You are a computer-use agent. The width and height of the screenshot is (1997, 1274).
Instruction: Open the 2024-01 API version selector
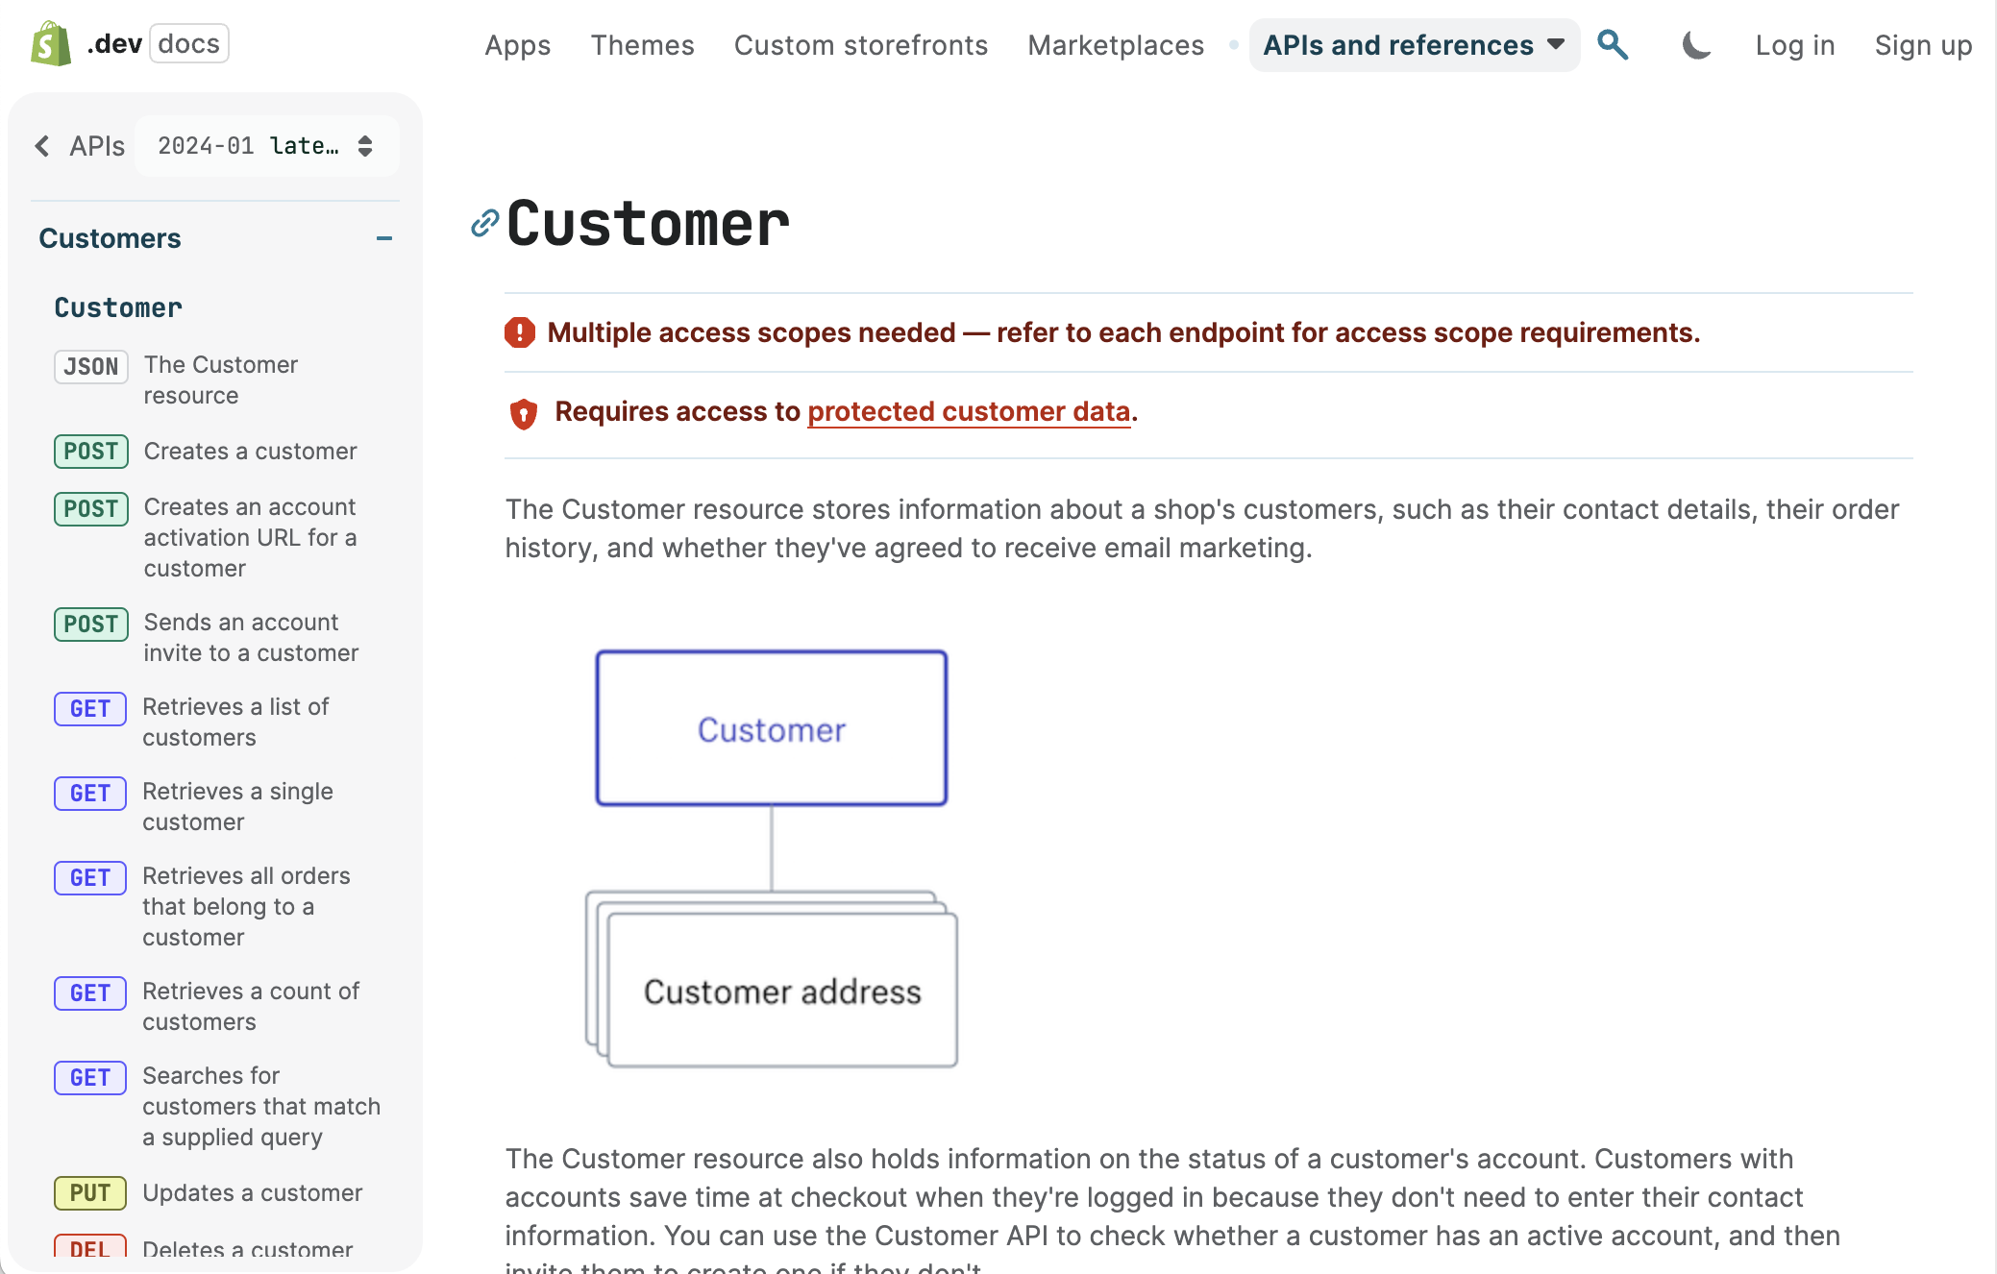point(266,146)
